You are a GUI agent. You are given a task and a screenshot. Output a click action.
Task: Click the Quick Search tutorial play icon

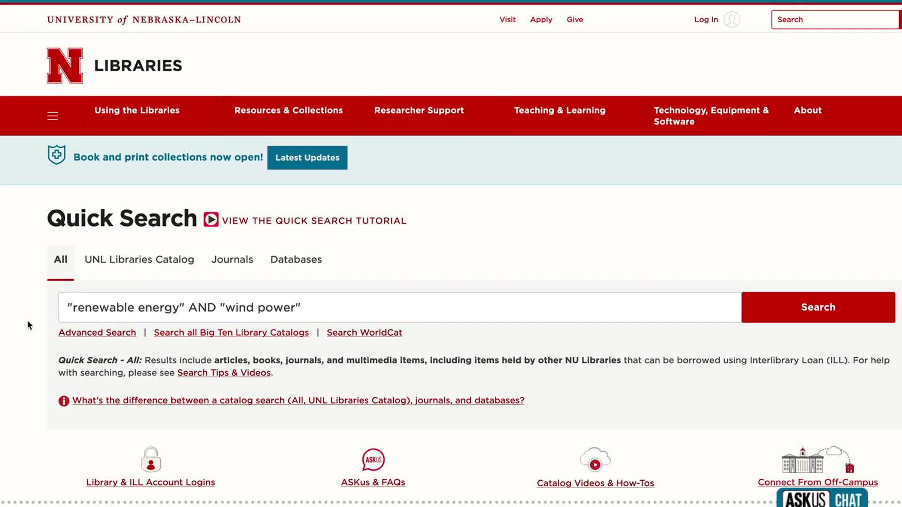coord(211,220)
